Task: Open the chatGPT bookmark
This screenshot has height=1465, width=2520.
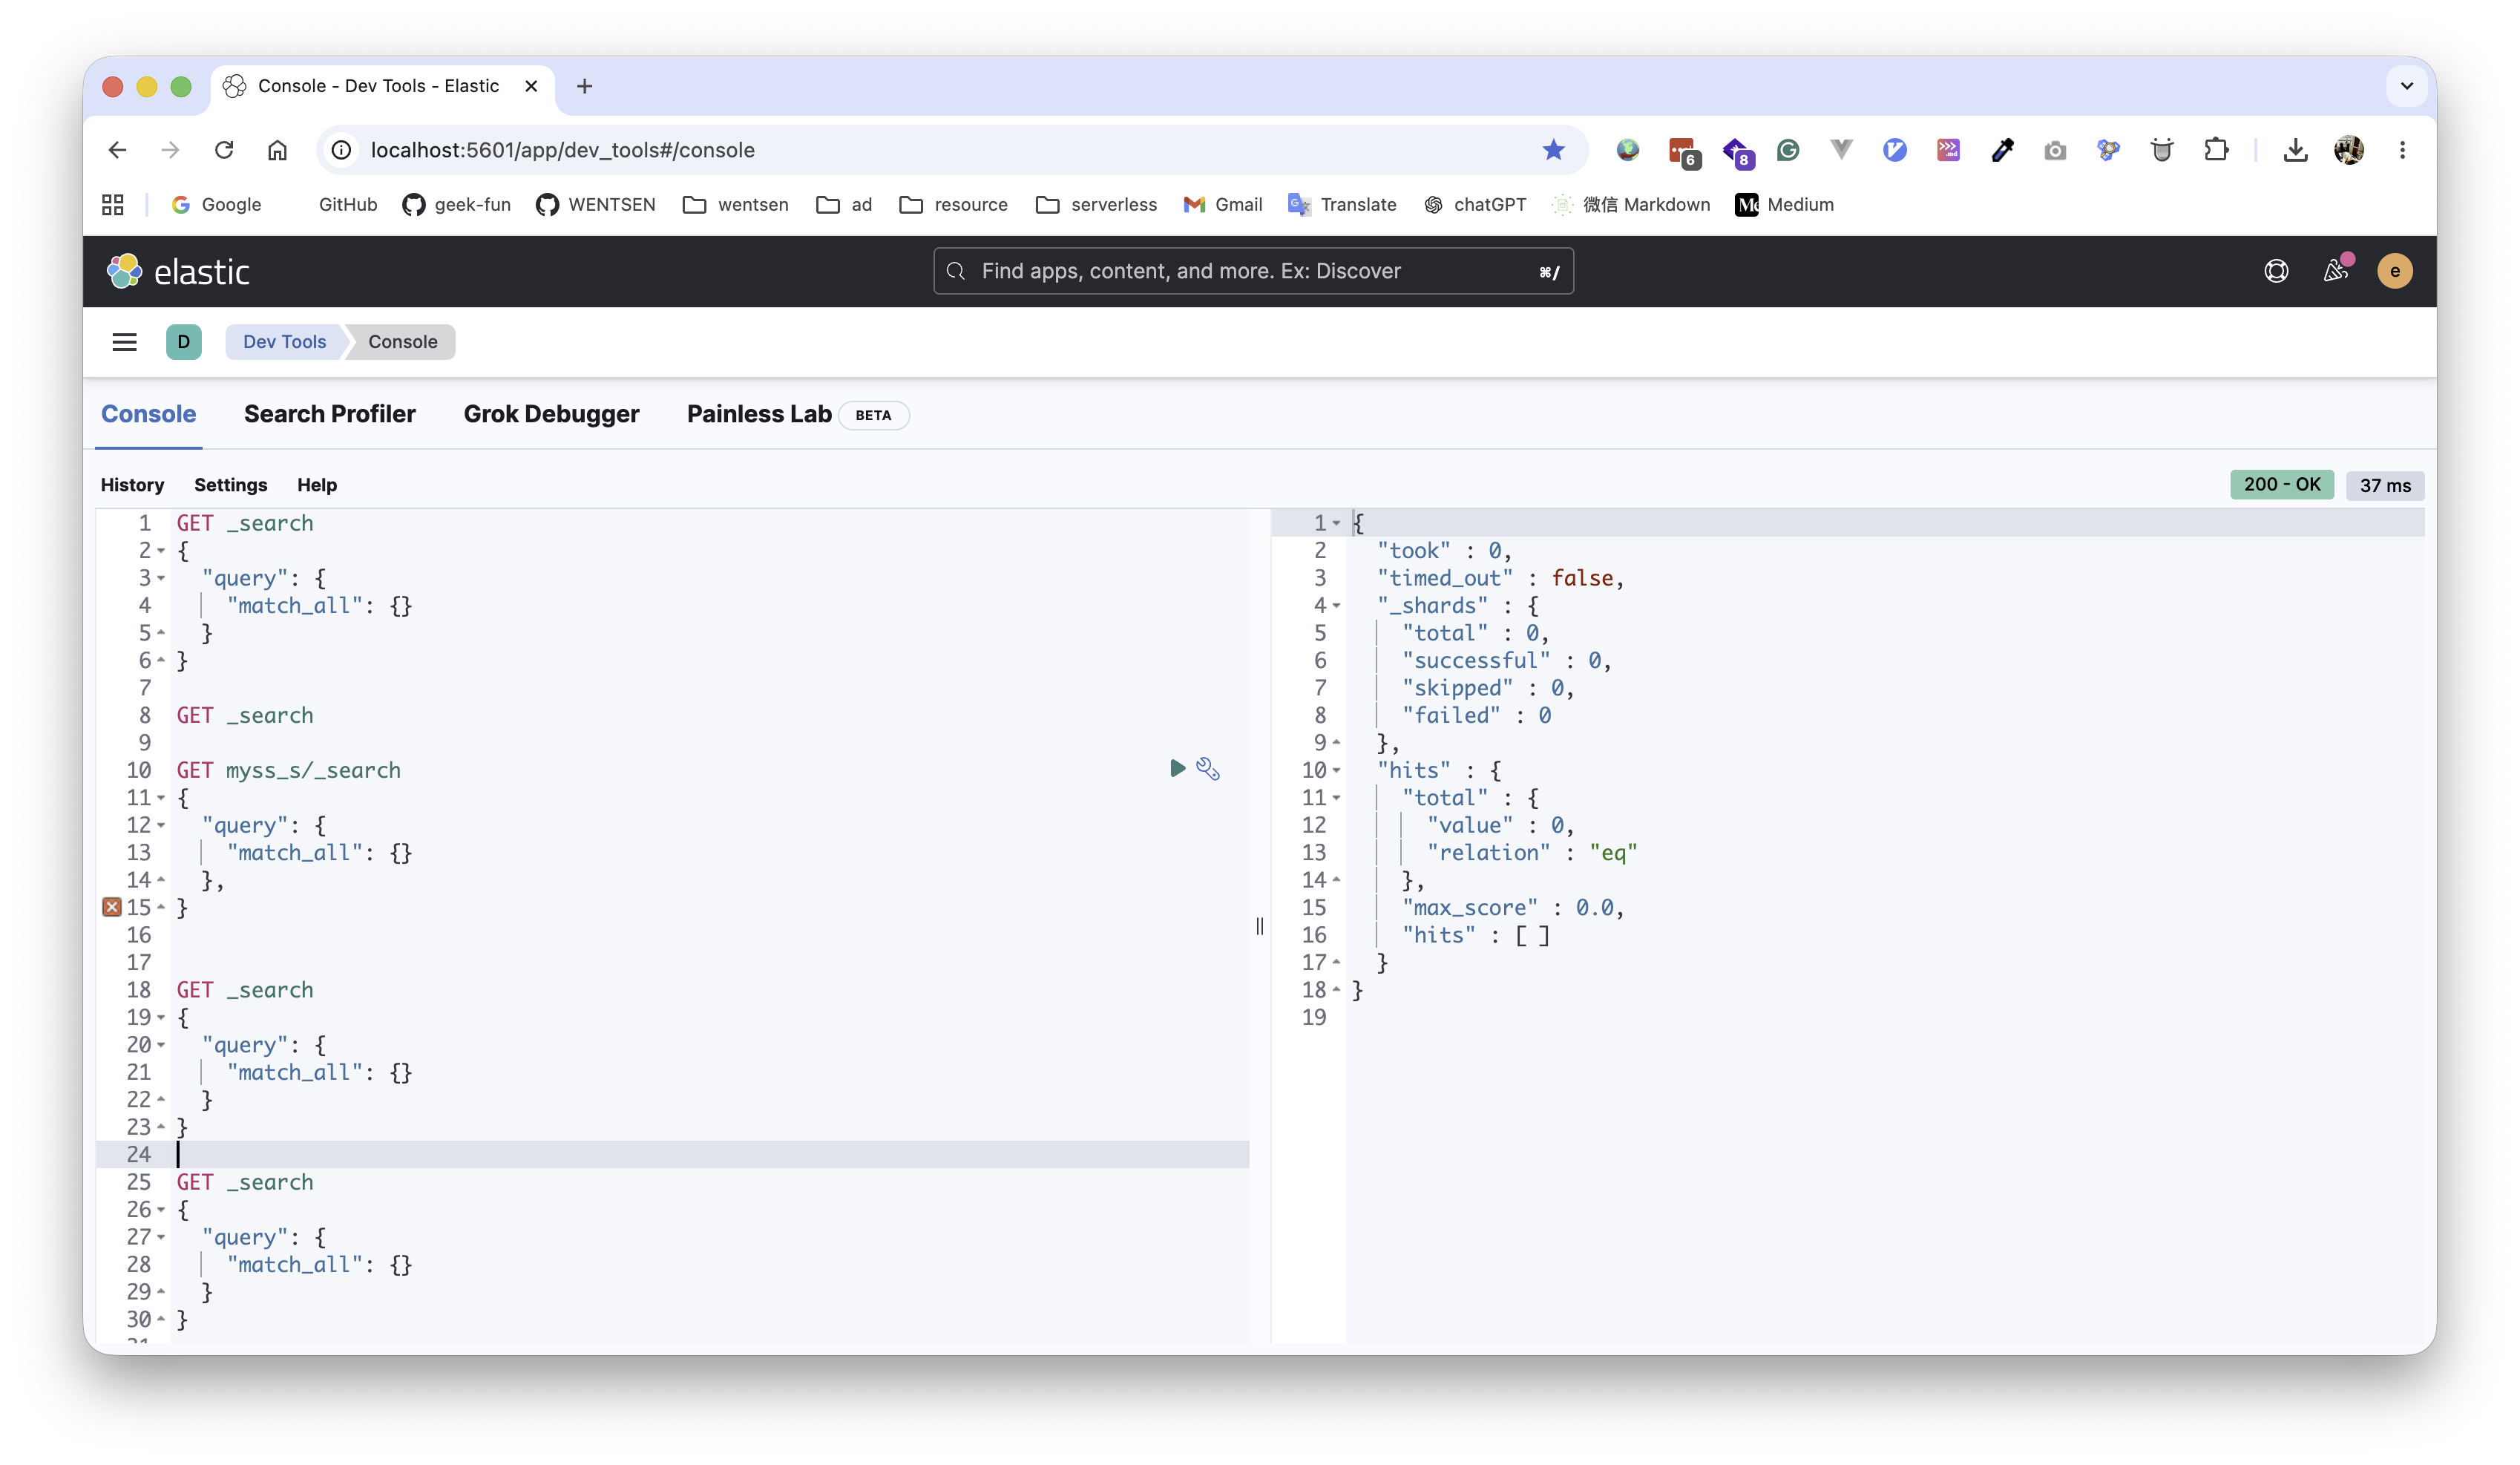Action: click(1475, 205)
